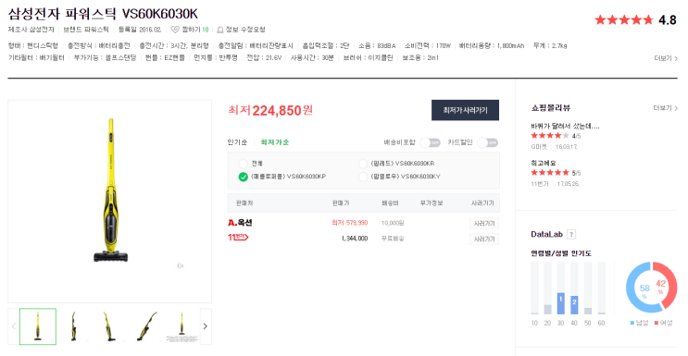Select the 전체 radio option

click(244, 164)
